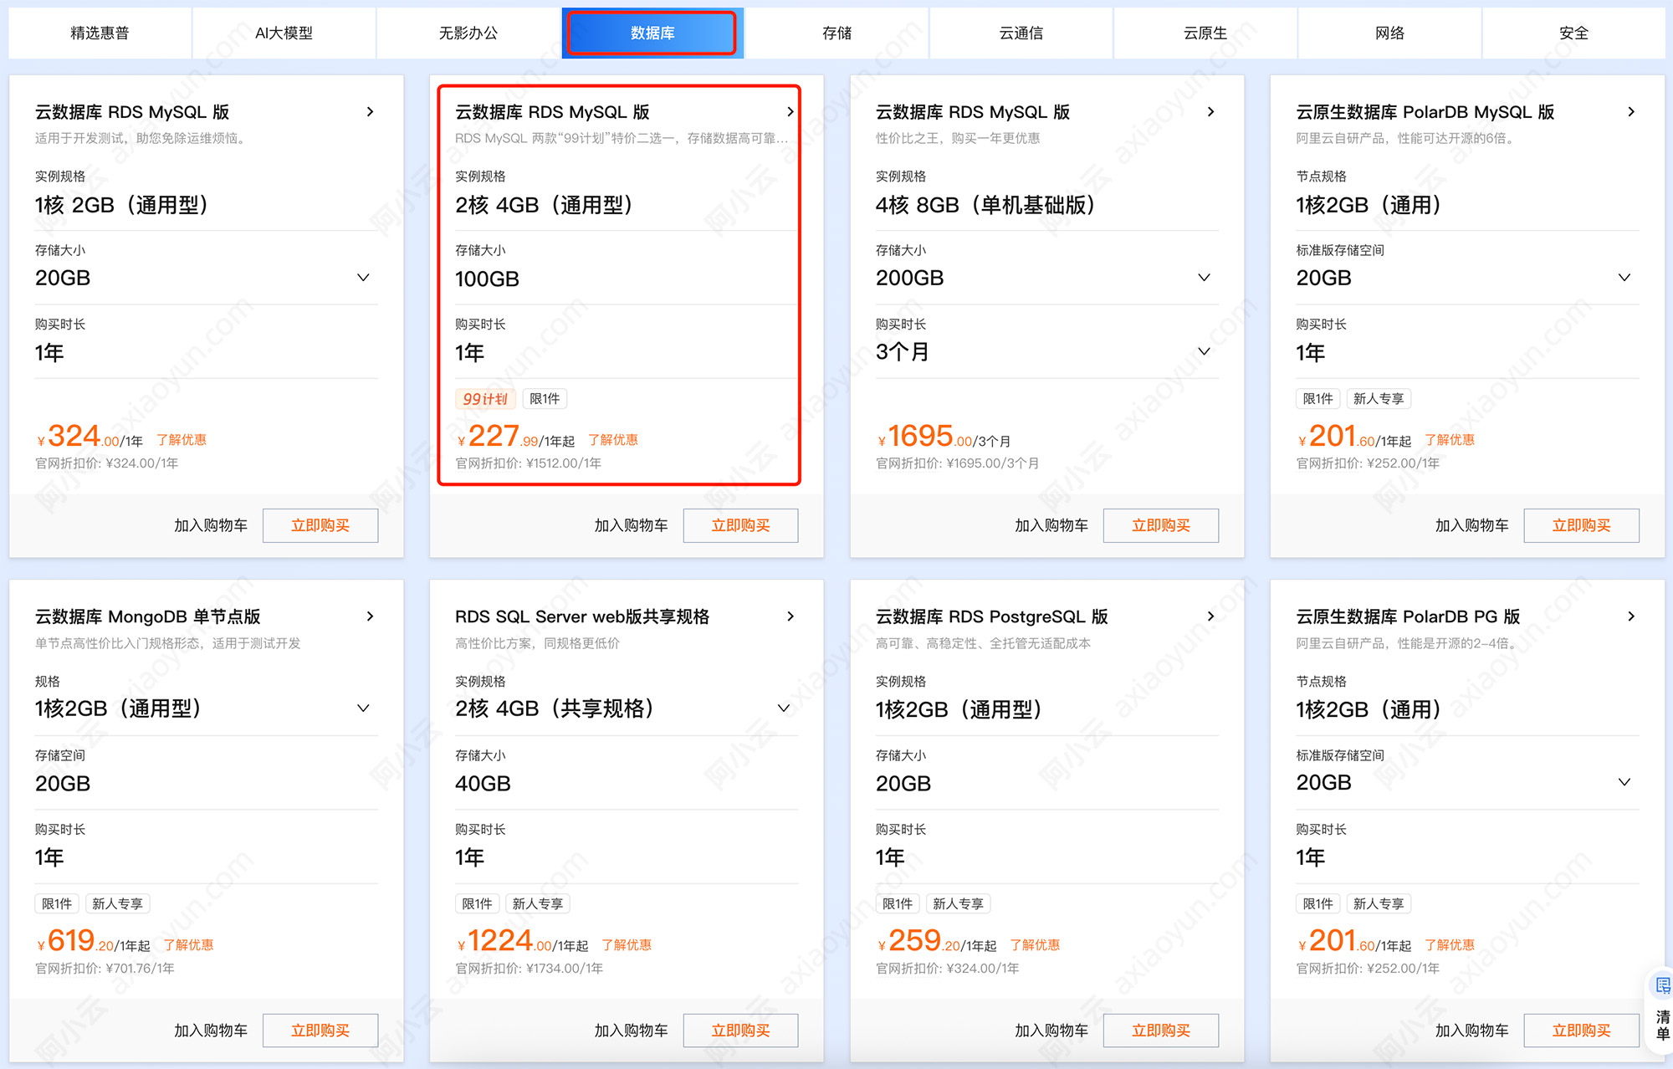Open arrow on RDS PostgreSQL 版 card
This screenshot has width=1673, height=1069.
1210,616
